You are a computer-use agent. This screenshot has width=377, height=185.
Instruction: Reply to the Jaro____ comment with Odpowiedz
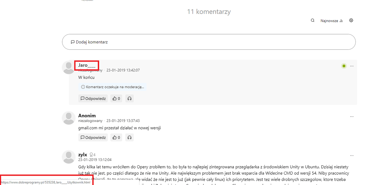[x=93, y=99]
